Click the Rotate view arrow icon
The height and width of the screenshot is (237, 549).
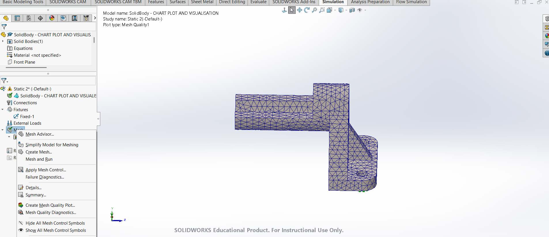307,10
